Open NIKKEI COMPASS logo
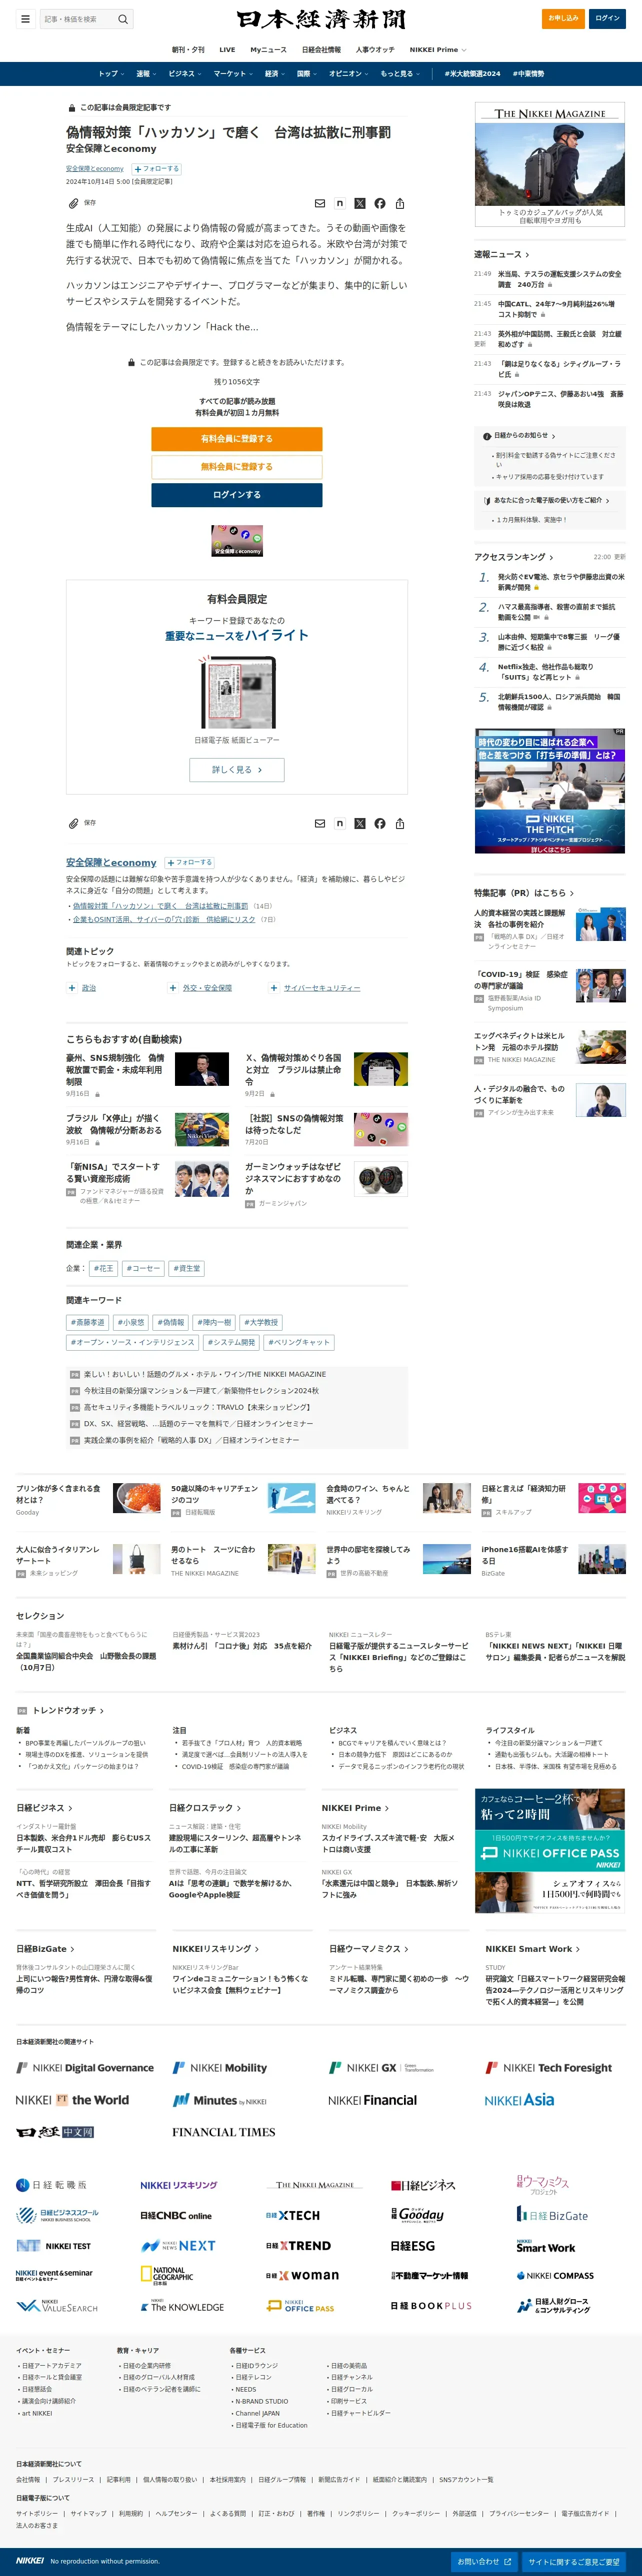The image size is (642, 2576). [555, 2275]
